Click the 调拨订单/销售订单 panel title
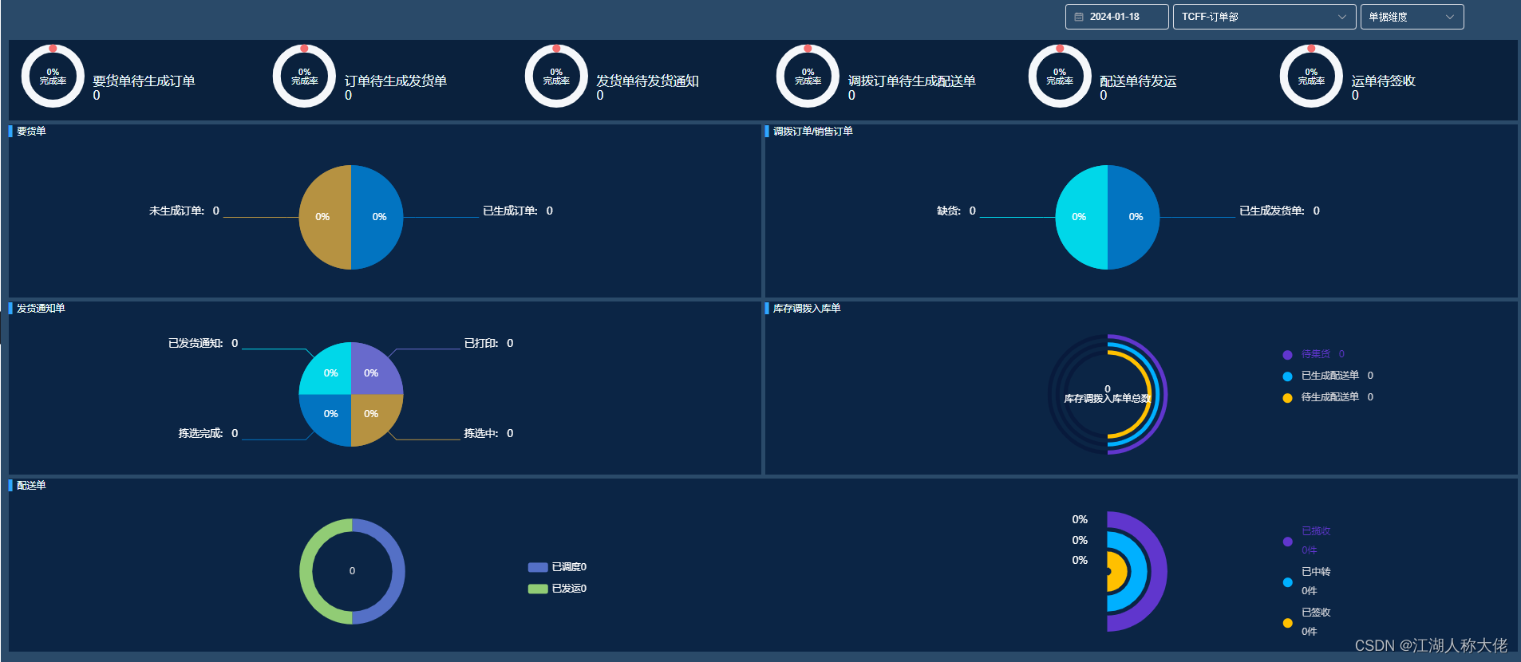The image size is (1521, 662). tap(812, 131)
